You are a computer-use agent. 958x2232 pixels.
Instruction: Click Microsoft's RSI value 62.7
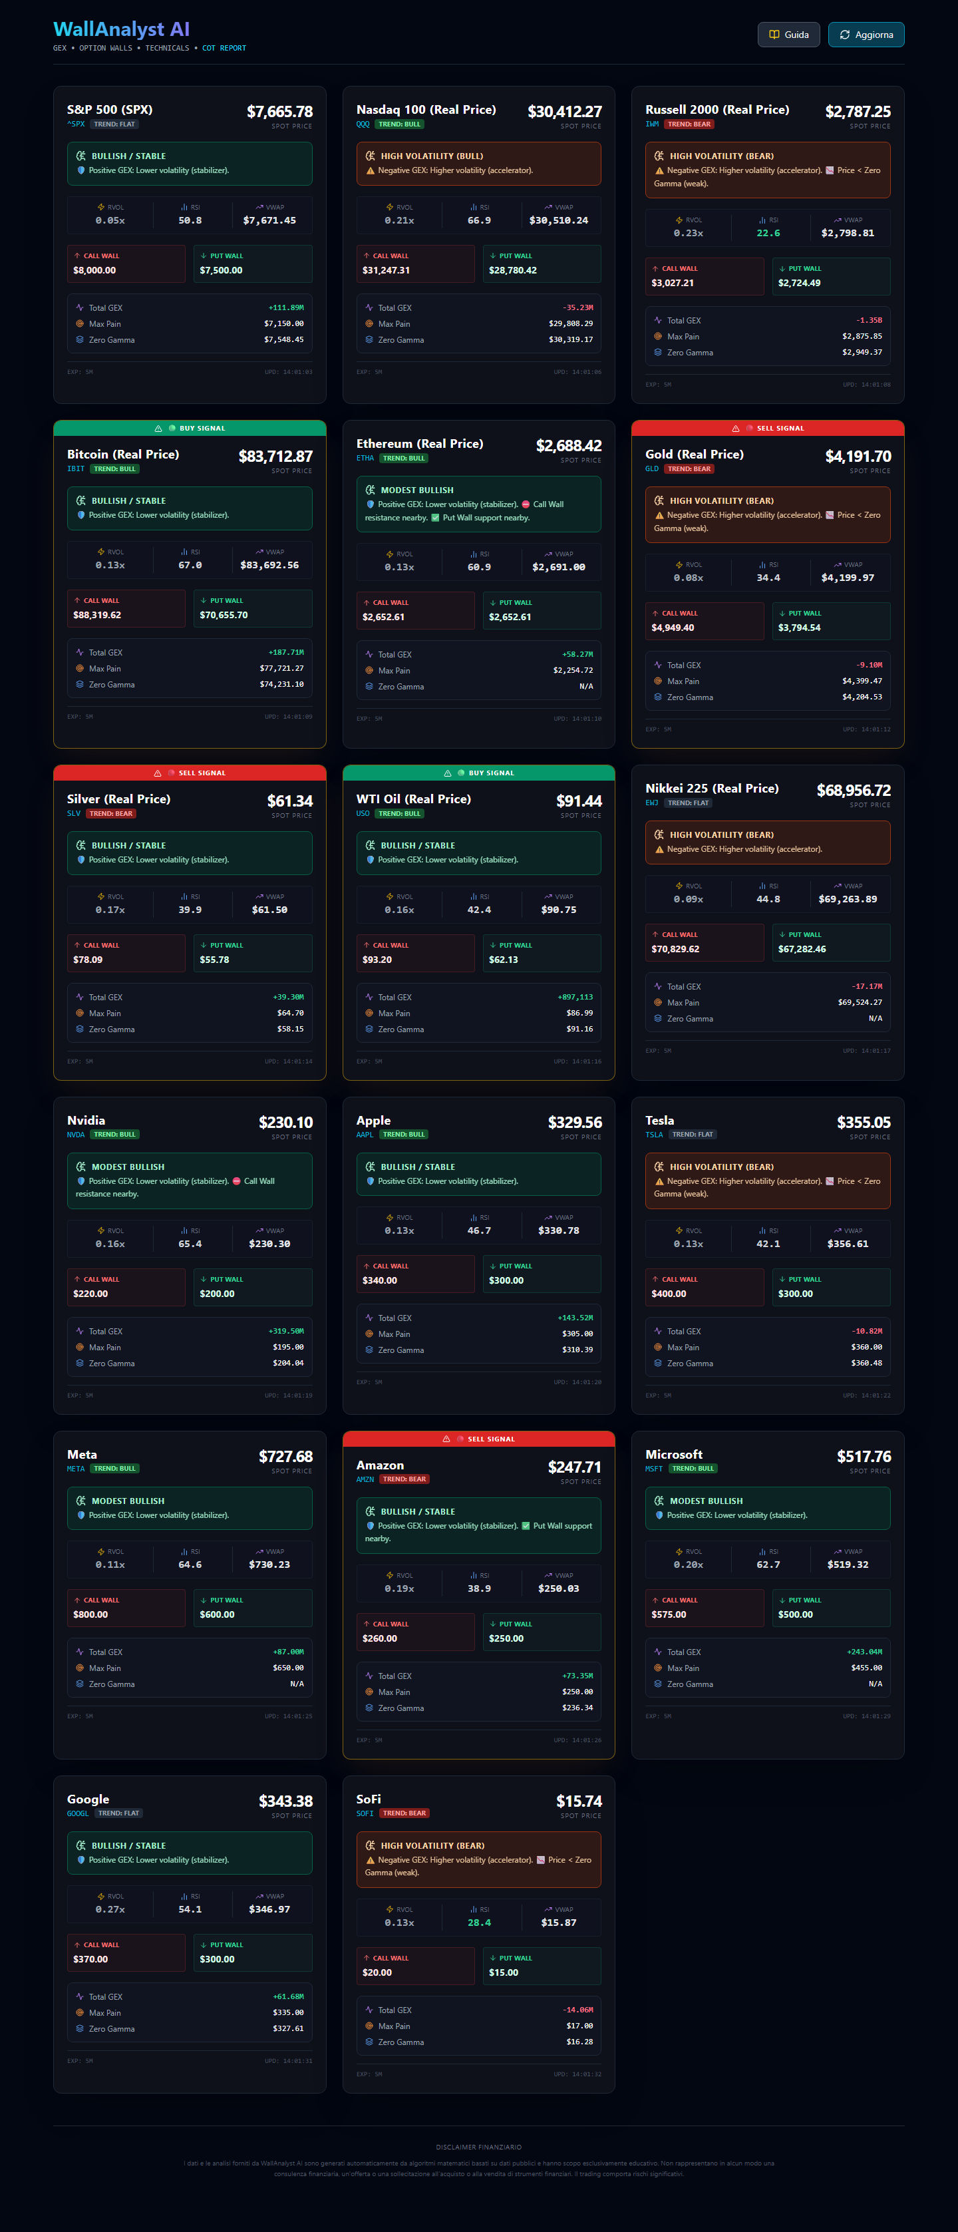(x=768, y=1564)
